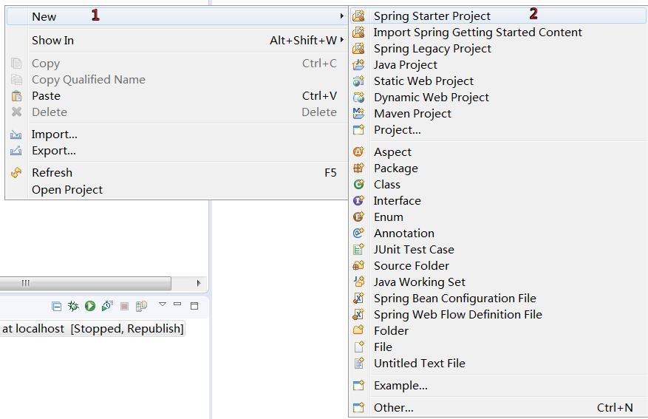Viewport: 648px width, 419px height.
Task: Click the Source Folder icon
Action: 358,265
